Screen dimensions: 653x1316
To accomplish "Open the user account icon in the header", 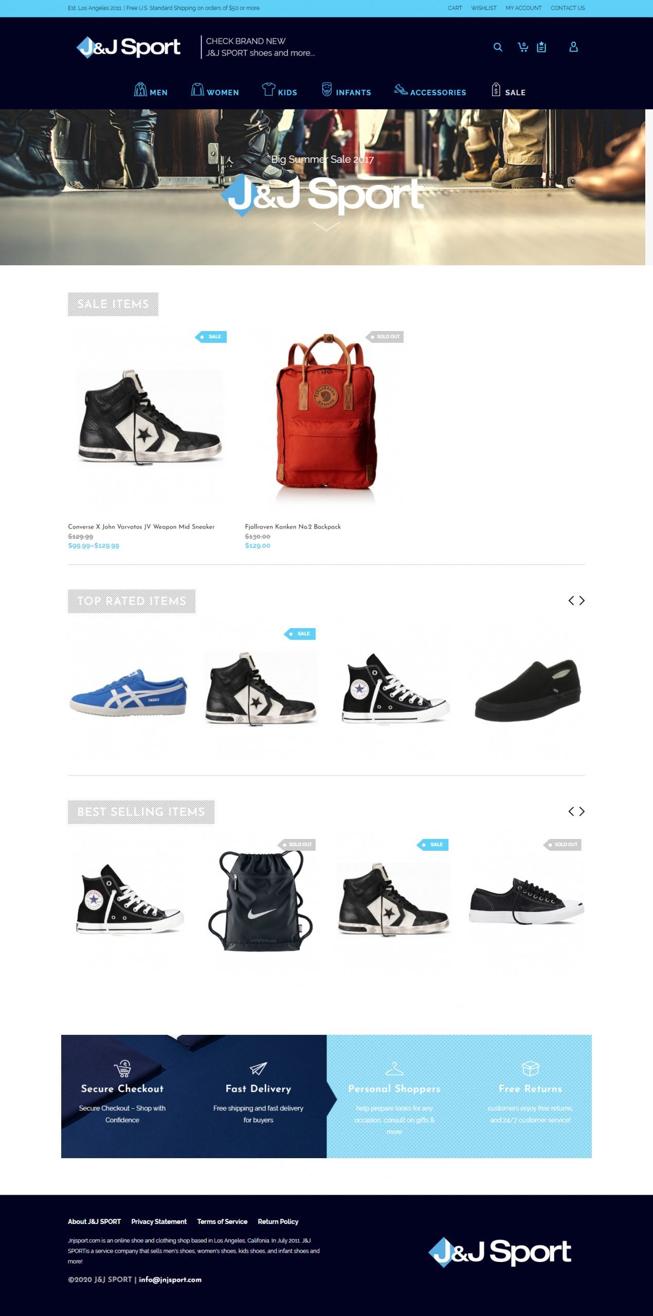I will click(x=574, y=47).
